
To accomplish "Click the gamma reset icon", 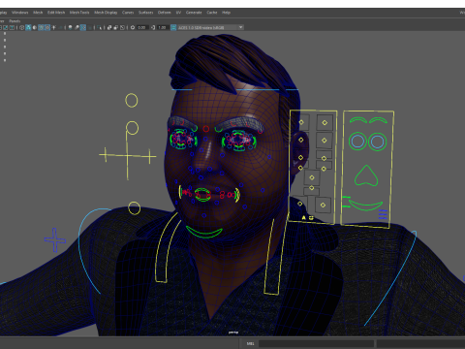I will (153, 27).
